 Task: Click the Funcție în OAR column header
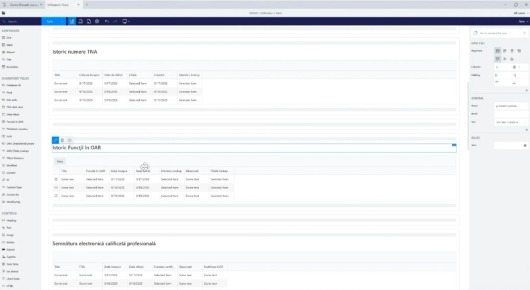click(x=95, y=171)
